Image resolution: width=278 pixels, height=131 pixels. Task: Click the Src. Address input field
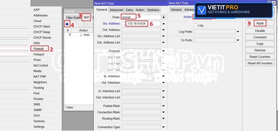pos(137,24)
